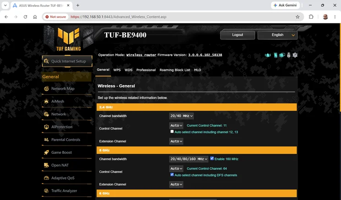The image size is (341, 200).
Task: Click the USB device status icon
Action: tap(289, 55)
